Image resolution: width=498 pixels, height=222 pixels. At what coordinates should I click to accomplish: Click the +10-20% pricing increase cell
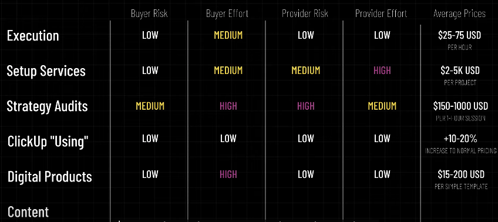coord(460,144)
